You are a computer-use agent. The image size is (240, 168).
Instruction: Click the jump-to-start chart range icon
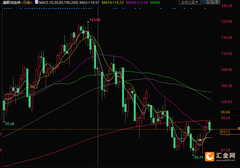click(x=208, y=2)
